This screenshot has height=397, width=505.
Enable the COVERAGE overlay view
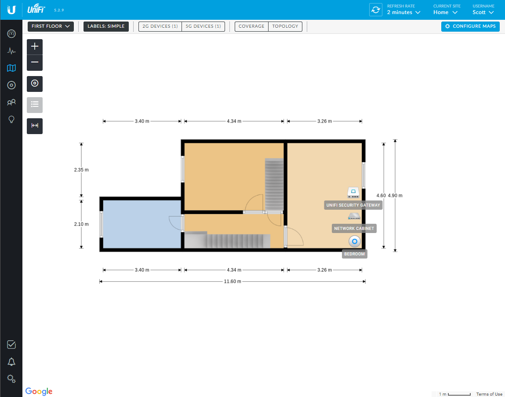(251, 26)
